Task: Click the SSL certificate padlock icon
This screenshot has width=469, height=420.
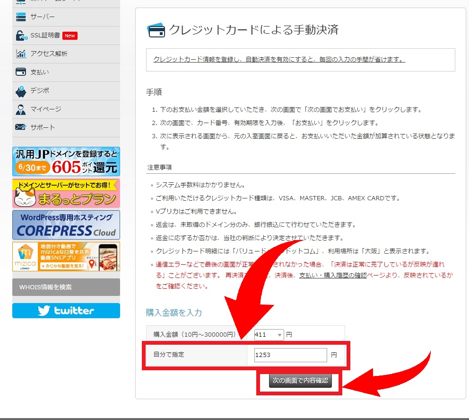Action: tap(21, 36)
